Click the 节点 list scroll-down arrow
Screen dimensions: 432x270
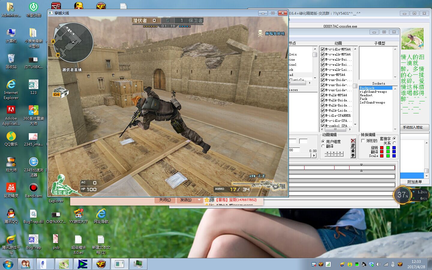(315, 78)
